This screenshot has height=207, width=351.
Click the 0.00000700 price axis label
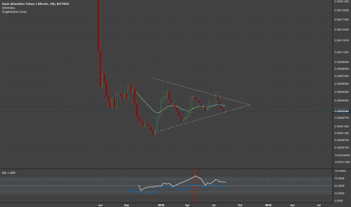click(x=341, y=140)
